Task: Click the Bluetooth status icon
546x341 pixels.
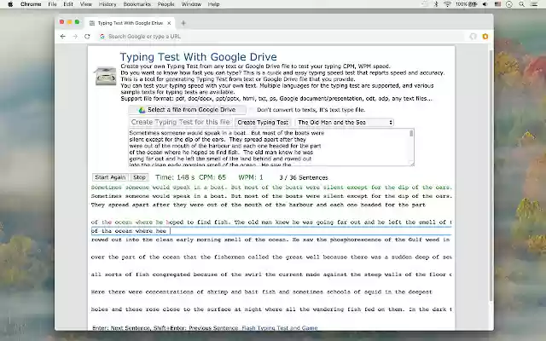Action: tap(436, 4)
